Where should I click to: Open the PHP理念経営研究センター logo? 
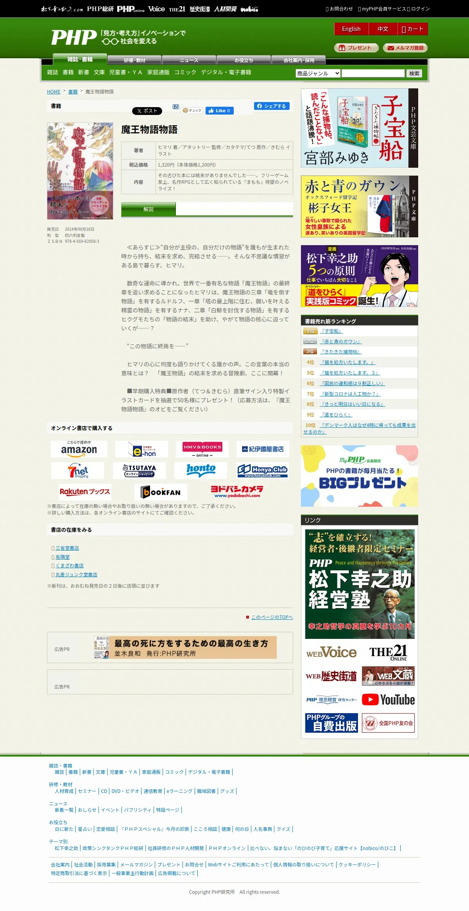(x=331, y=699)
